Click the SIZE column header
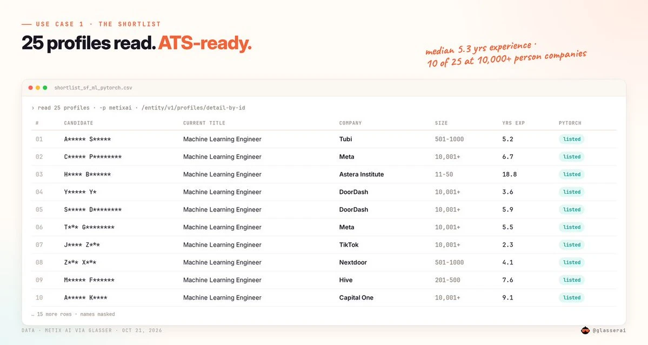This screenshot has width=648, height=345. coord(442,123)
